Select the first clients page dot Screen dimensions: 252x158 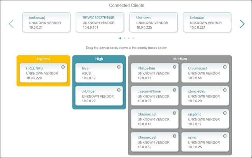[x=120, y=38]
